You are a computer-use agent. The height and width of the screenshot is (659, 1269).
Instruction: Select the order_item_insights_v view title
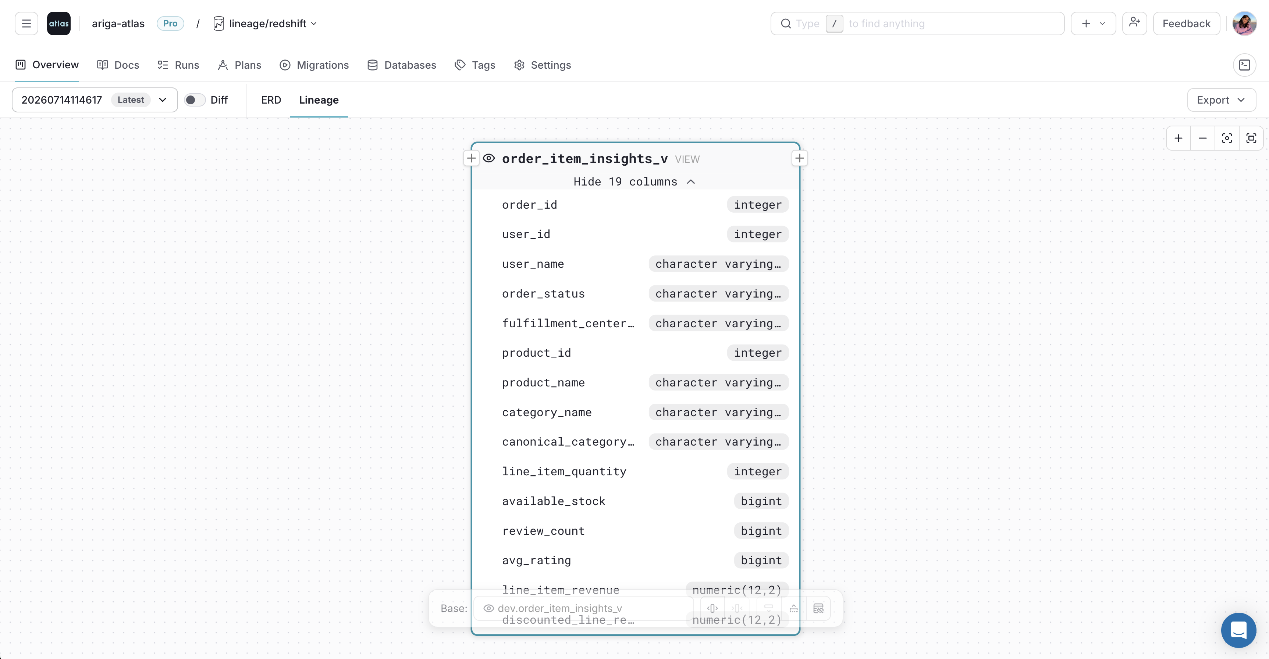point(585,158)
